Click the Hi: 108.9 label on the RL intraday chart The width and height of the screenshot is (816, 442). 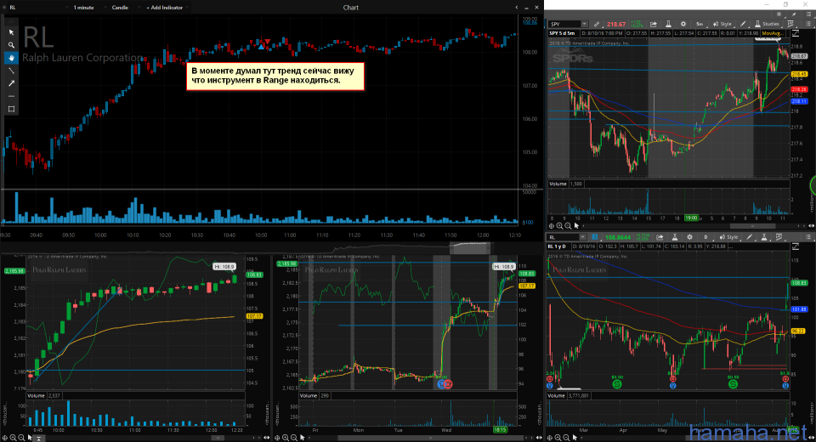(224, 267)
